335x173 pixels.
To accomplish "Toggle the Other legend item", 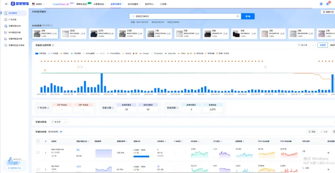I will pos(182,53).
